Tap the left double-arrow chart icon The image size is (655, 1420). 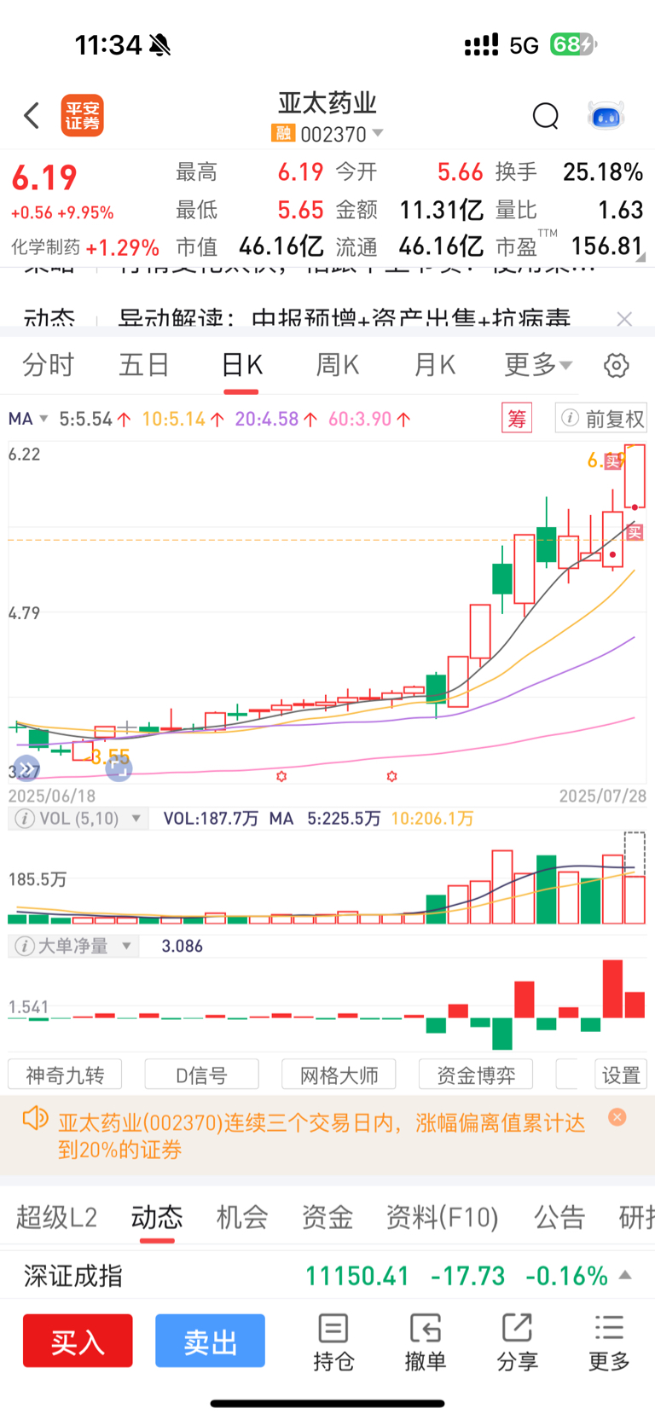pyautogui.click(x=26, y=769)
